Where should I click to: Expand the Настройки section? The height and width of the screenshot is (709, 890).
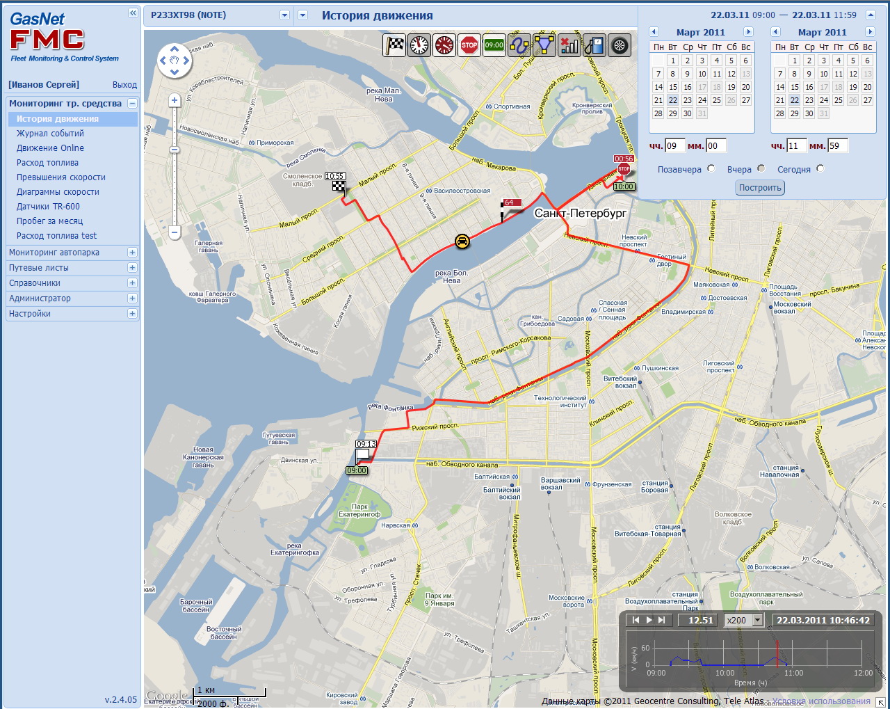(x=132, y=314)
